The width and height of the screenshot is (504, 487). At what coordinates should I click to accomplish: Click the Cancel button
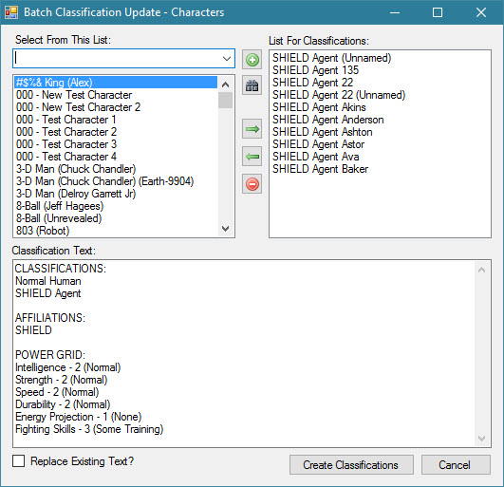tap(456, 465)
